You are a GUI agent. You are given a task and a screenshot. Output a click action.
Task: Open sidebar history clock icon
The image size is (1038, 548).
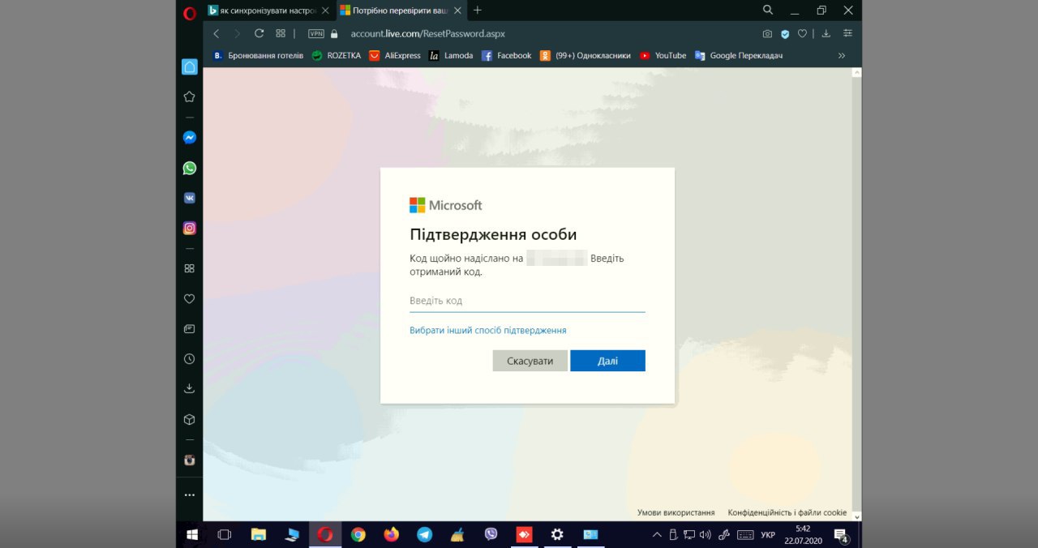189,358
